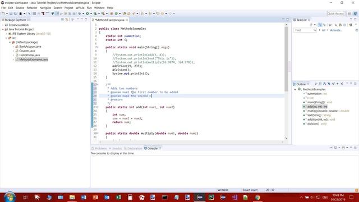Open the Window menu
The width and height of the screenshot is (359, 202).
pyautogui.click(x=99, y=8)
